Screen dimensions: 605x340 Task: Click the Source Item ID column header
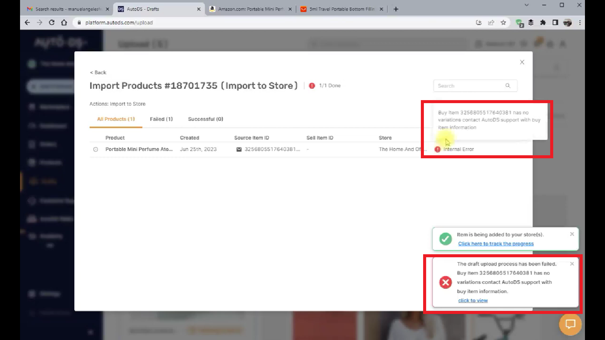click(x=251, y=138)
